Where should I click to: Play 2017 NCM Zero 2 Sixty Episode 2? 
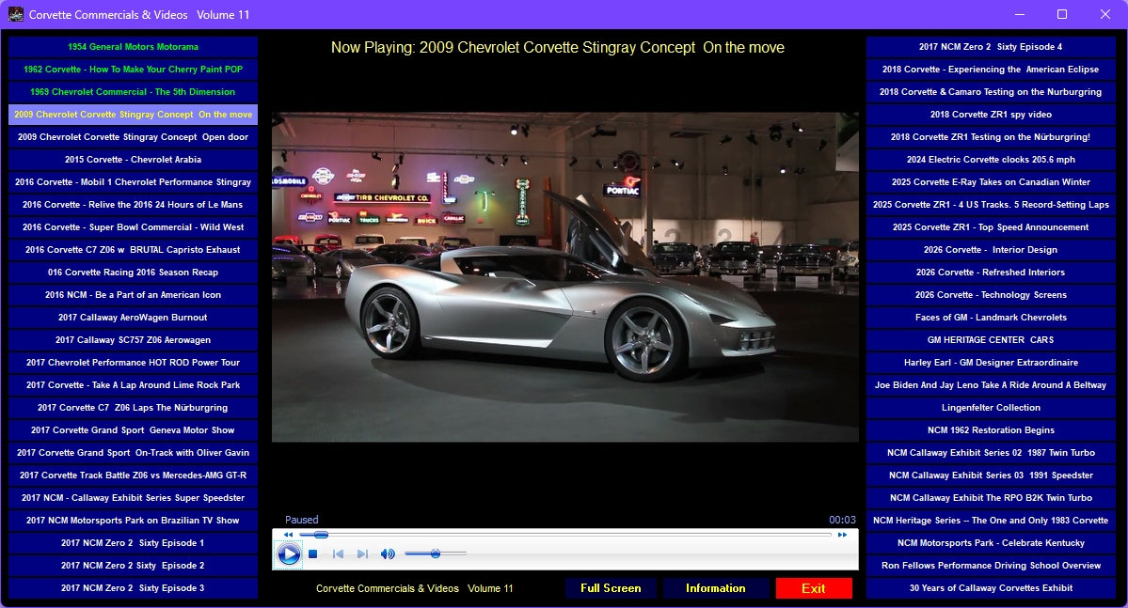pos(133,566)
